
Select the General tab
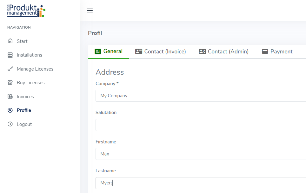click(x=109, y=52)
